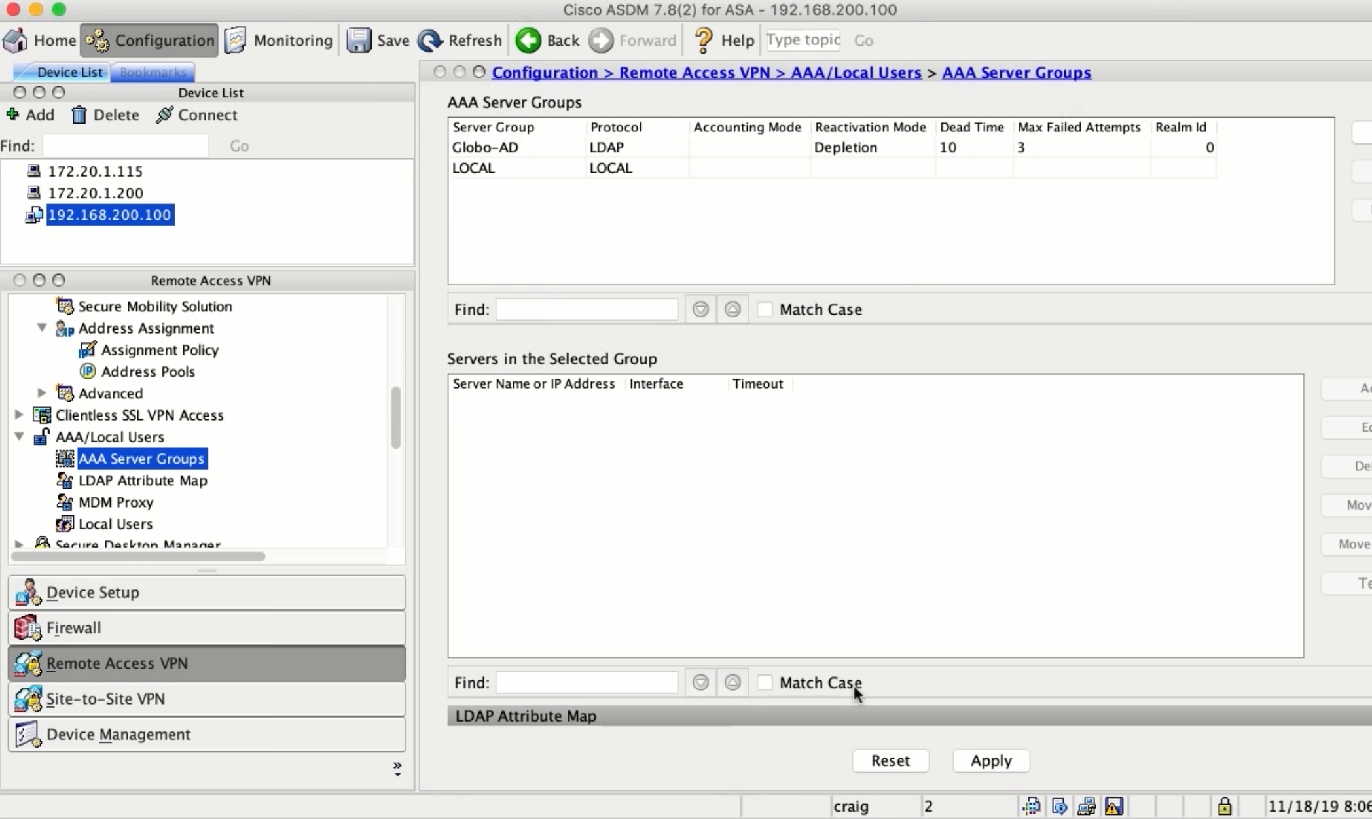Click the Secure Mobility Solution icon
Viewport: 1372px width, 819px height.
pos(64,306)
